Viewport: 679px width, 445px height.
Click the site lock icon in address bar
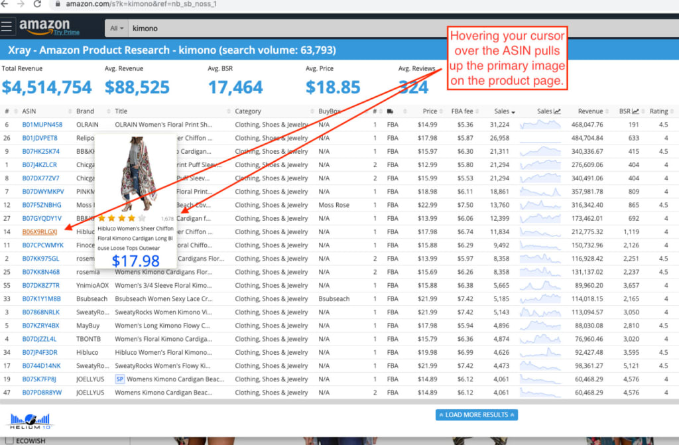tap(57, 4)
